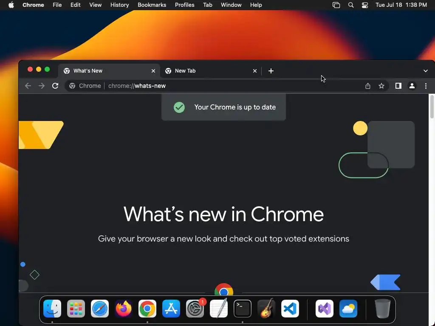Bookmark this page with the star icon
Image resolution: width=435 pixels, height=326 pixels.
coord(381,86)
